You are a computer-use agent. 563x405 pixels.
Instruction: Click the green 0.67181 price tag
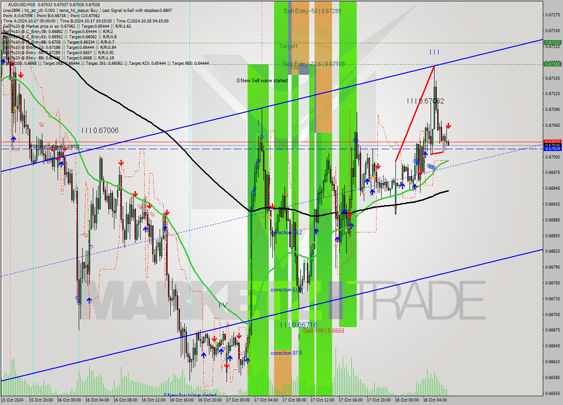click(x=552, y=64)
